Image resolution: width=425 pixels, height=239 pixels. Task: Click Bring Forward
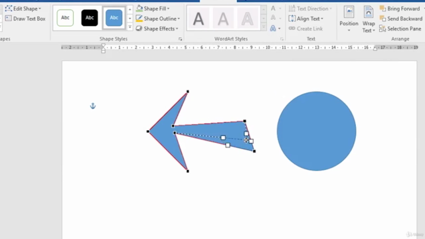(x=400, y=9)
